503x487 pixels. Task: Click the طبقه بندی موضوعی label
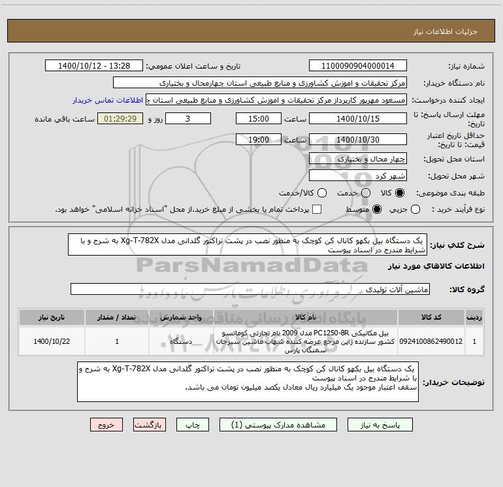point(450,193)
